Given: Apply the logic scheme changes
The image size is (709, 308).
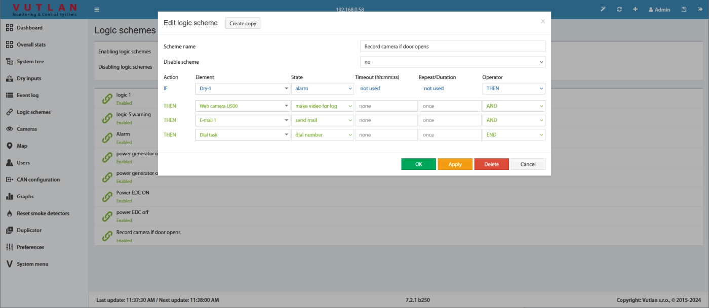Looking at the screenshot, I should 455,164.
